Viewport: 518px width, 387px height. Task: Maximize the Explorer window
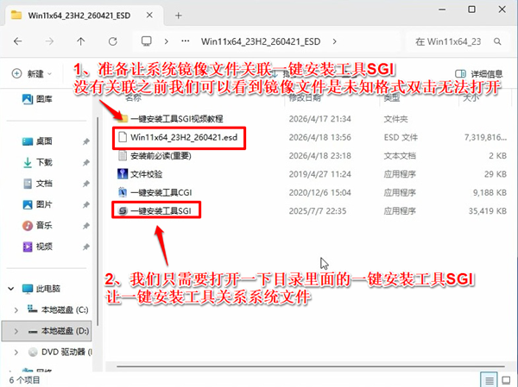[471, 9]
